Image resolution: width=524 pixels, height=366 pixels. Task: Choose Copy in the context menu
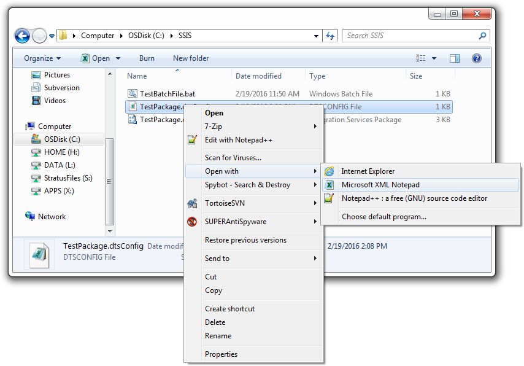click(x=254, y=290)
